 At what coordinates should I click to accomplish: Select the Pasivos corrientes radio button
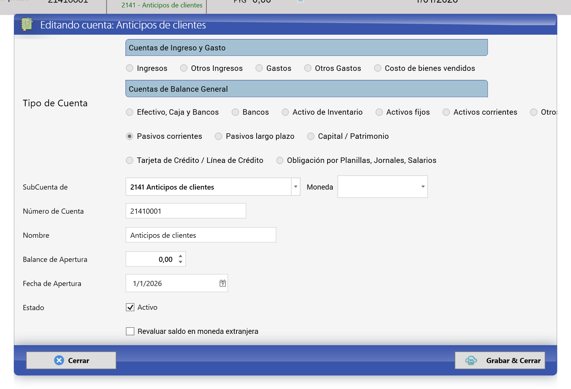tap(130, 136)
